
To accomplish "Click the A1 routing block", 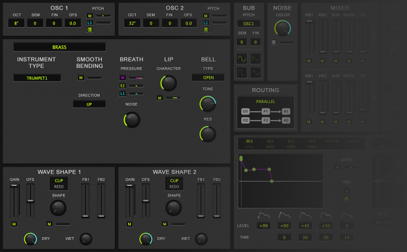I will click(x=286, y=112).
